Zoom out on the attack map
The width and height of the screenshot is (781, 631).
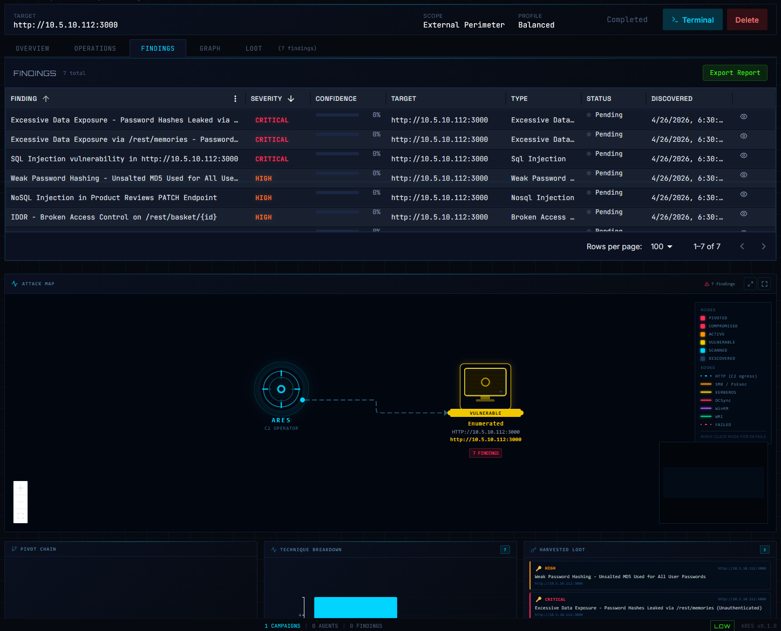click(x=21, y=502)
